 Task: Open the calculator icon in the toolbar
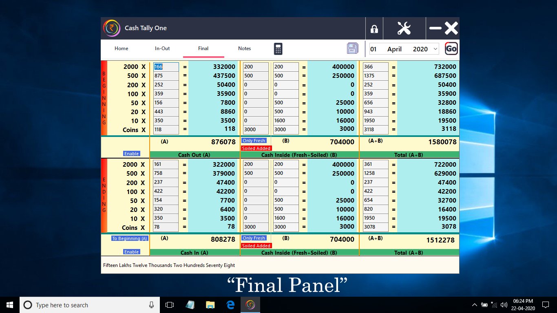tap(278, 48)
